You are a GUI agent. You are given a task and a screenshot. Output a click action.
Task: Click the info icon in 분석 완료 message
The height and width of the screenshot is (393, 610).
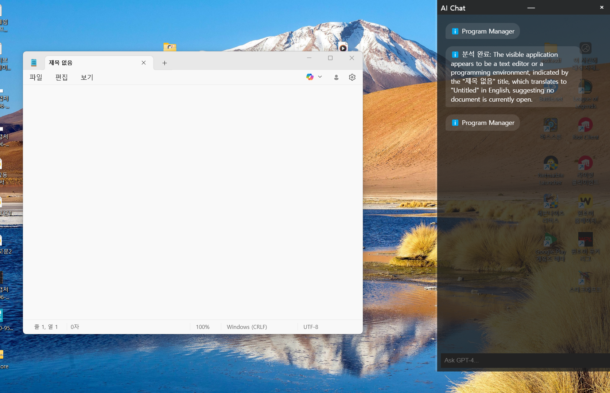pyautogui.click(x=455, y=55)
